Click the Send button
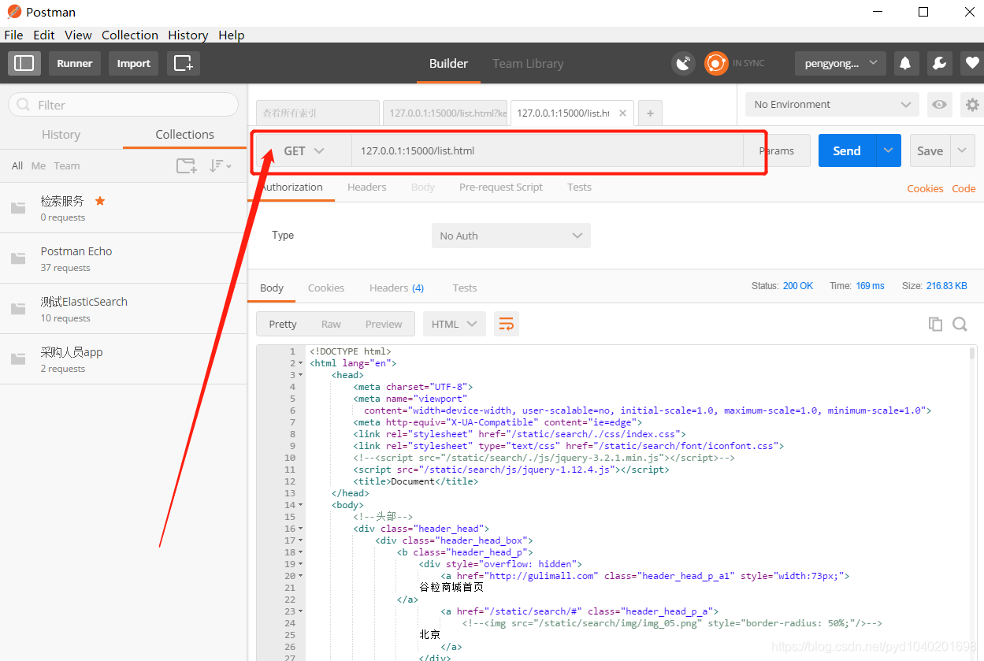Screen dimensions: 984x661 (847, 150)
